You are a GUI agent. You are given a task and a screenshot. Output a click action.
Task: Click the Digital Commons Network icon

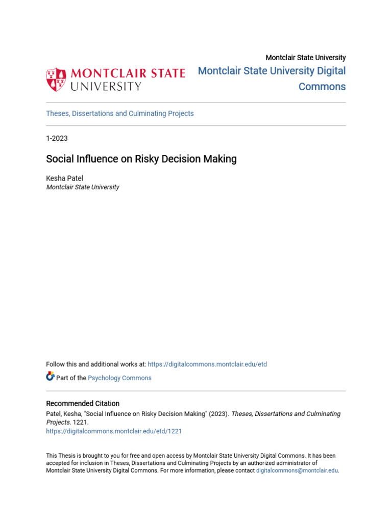point(50,377)
